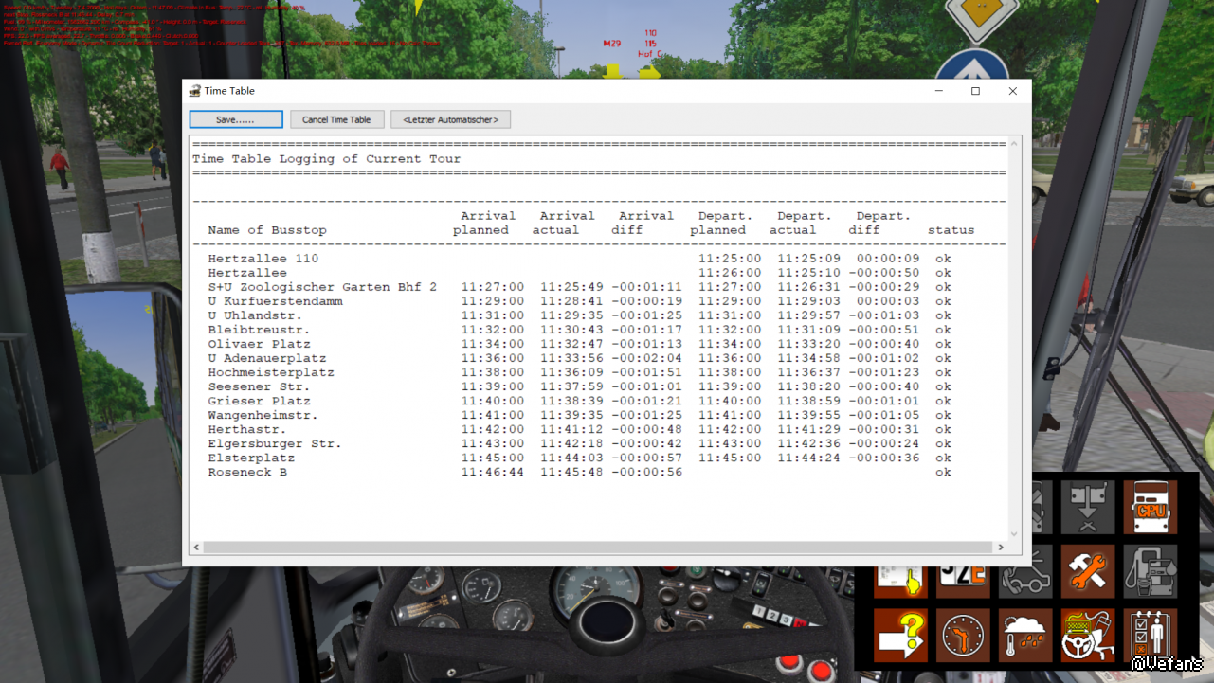Click the 'Elsterplatz' stop name

pos(251,458)
